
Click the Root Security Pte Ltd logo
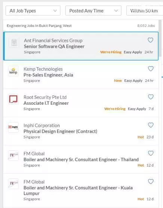[13, 99]
